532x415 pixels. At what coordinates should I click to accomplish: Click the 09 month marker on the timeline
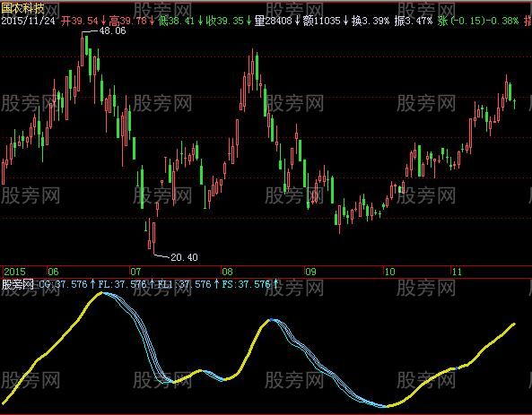click(310, 272)
